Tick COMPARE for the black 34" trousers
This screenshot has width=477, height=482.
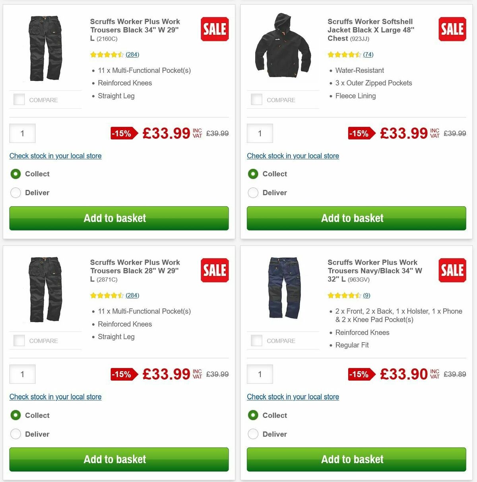tap(19, 99)
